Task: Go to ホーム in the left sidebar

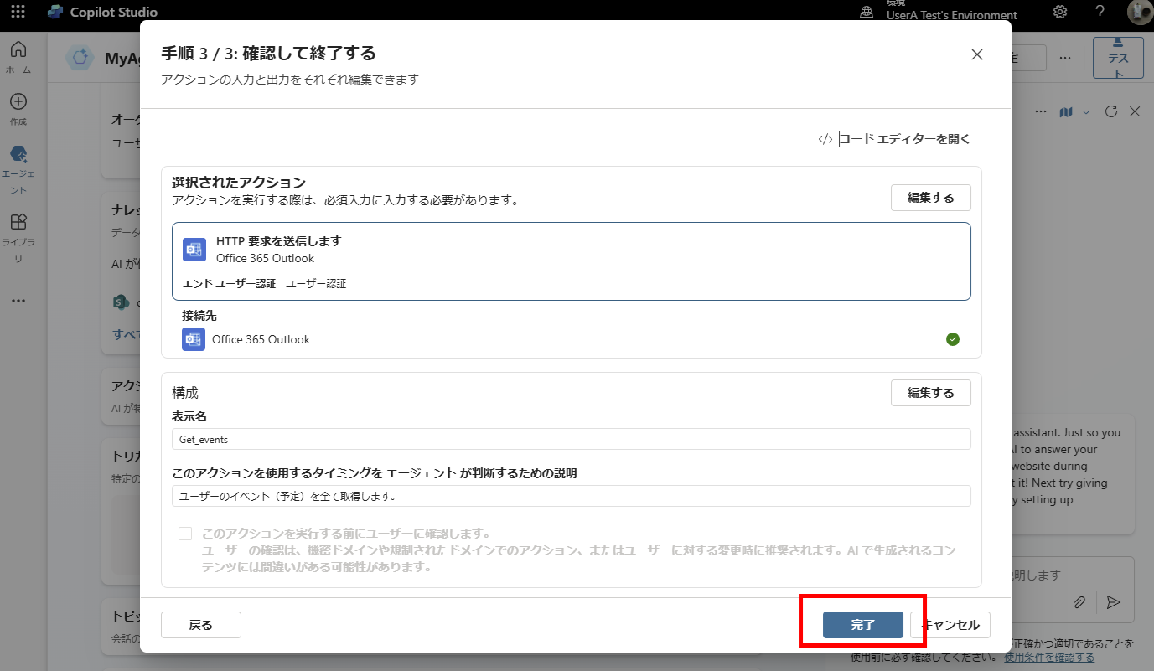Action: pos(18,57)
